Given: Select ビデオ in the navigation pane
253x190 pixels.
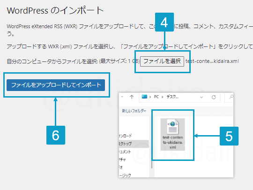Looking at the screenshot, I should pos(121,167).
